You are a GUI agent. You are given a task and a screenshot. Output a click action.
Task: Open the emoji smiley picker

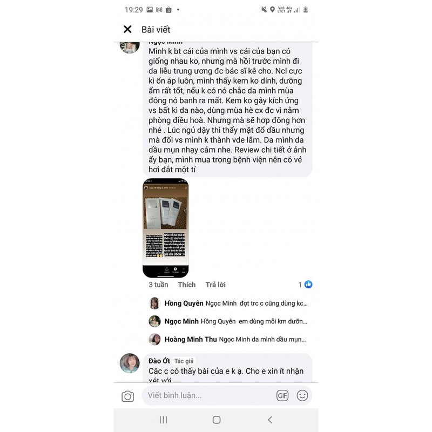(x=302, y=396)
